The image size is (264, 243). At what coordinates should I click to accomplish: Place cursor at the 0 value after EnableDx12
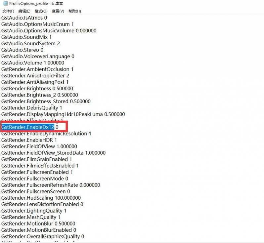pyautogui.click(x=57, y=127)
